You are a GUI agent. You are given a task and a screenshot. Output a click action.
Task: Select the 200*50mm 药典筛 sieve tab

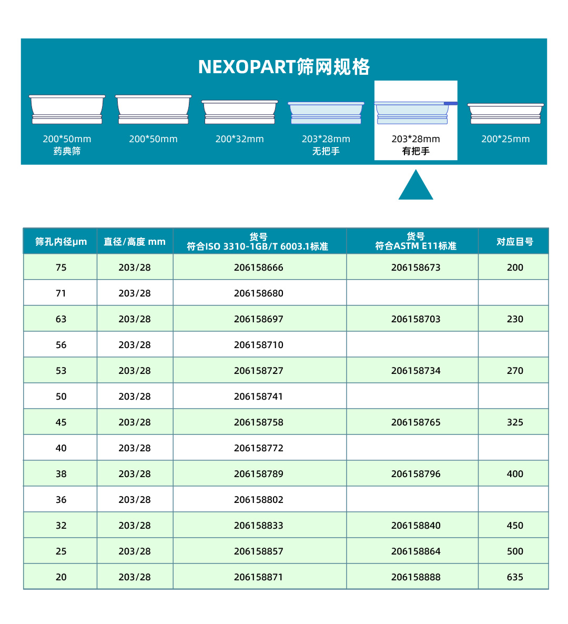point(67,125)
